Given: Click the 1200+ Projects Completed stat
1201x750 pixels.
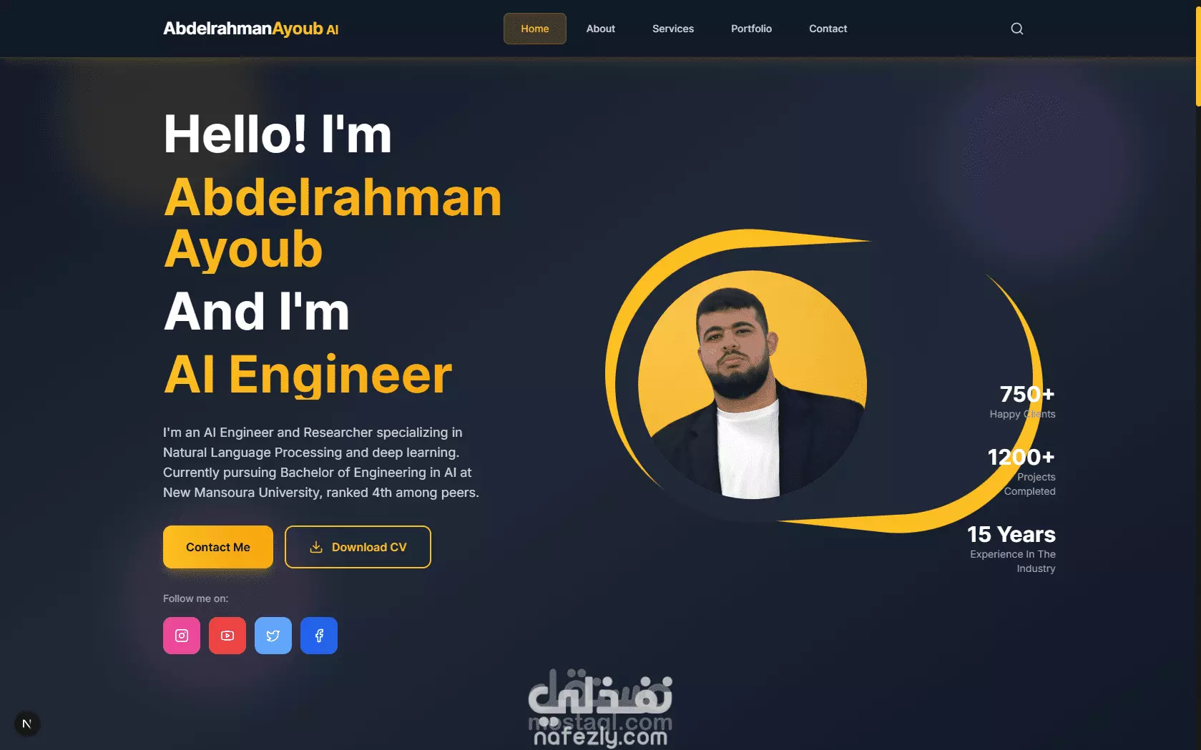Looking at the screenshot, I should (x=1021, y=471).
